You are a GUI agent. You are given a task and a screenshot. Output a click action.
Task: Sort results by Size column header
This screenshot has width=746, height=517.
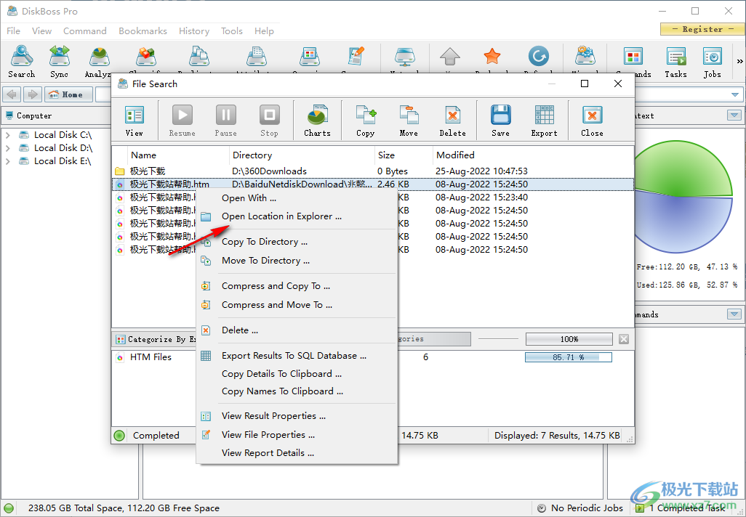point(404,155)
